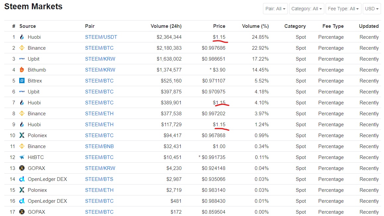Image resolution: width=384 pixels, height=216 pixels.
Task: Open GOPAX STEEM/KRW pair link in row 13
Action: (100, 168)
